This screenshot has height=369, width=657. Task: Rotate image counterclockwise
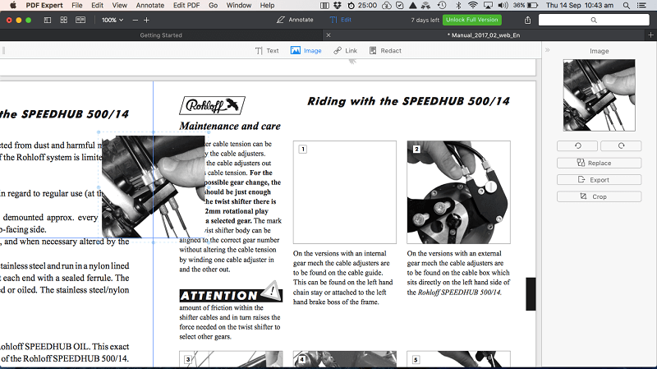point(577,146)
